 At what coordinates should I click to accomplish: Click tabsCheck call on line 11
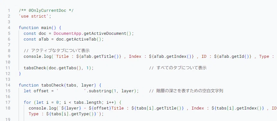click(x=35, y=68)
